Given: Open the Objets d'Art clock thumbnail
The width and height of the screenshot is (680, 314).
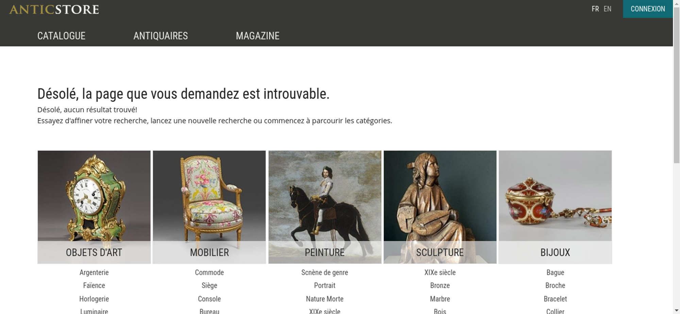Looking at the screenshot, I should (x=94, y=207).
